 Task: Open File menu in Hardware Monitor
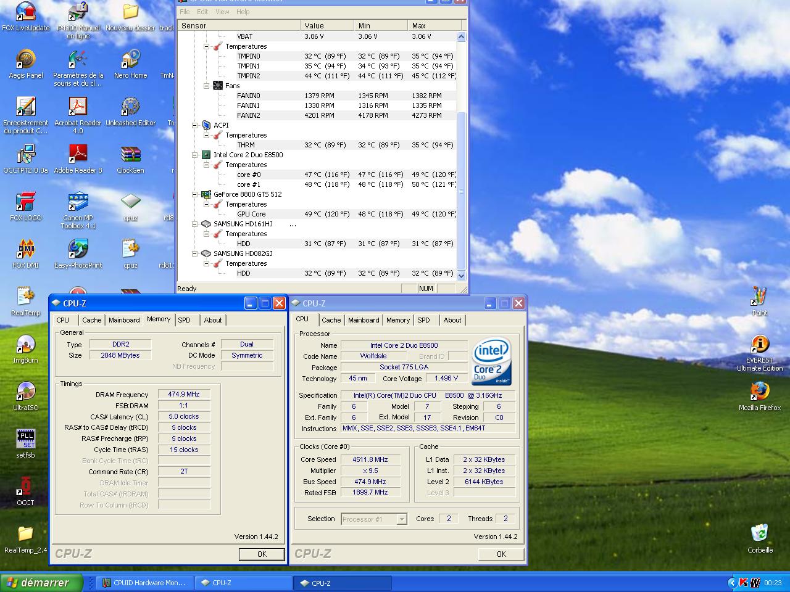[x=185, y=12]
